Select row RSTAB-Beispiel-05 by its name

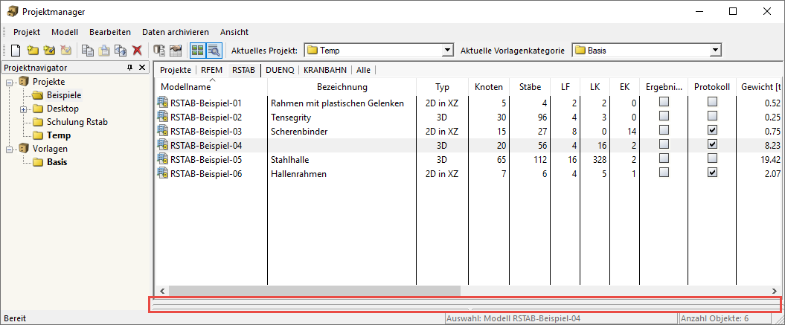206,160
